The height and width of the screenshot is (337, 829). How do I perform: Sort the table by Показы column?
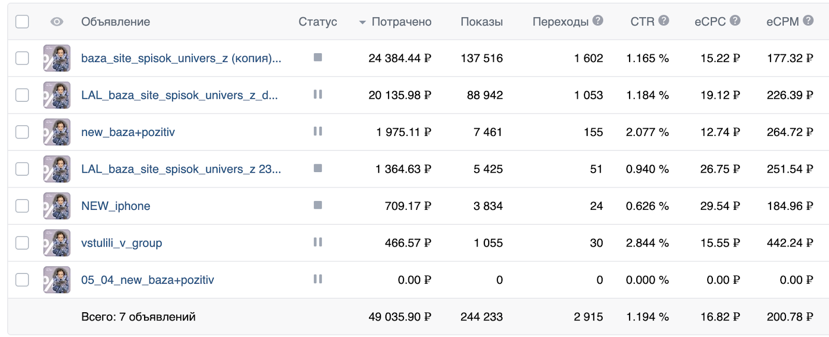pyautogui.click(x=481, y=22)
